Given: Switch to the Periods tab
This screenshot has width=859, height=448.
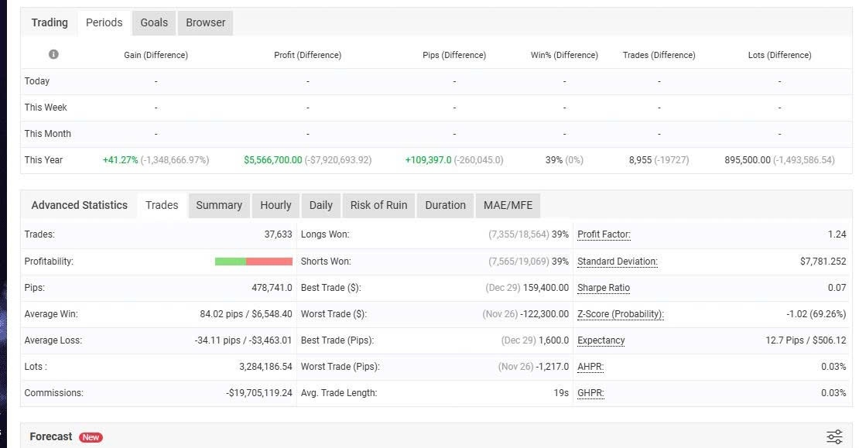Looking at the screenshot, I should click(x=104, y=22).
